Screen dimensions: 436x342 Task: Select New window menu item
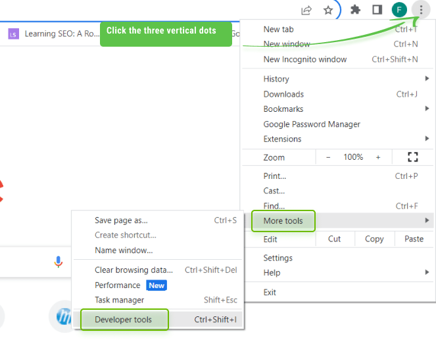point(337,44)
